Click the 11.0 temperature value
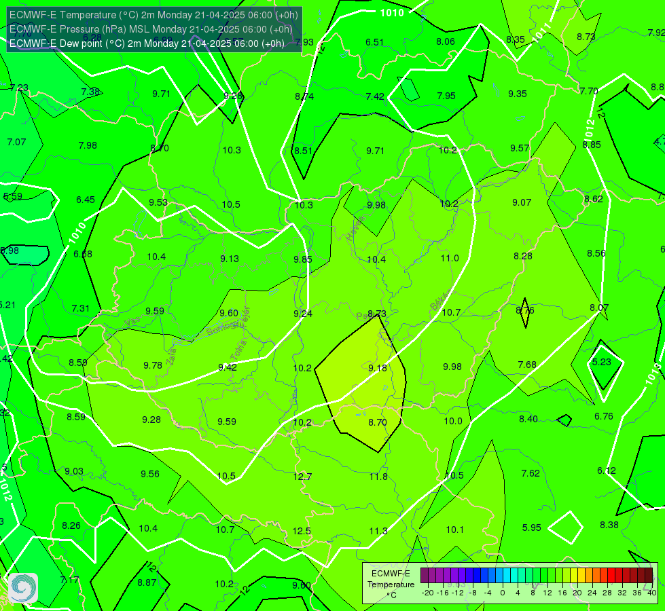The image size is (665, 611). click(x=450, y=258)
